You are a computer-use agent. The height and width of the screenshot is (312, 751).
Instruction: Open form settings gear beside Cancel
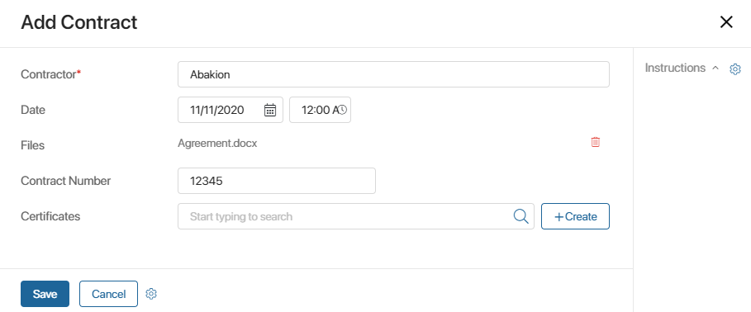point(151,294)
